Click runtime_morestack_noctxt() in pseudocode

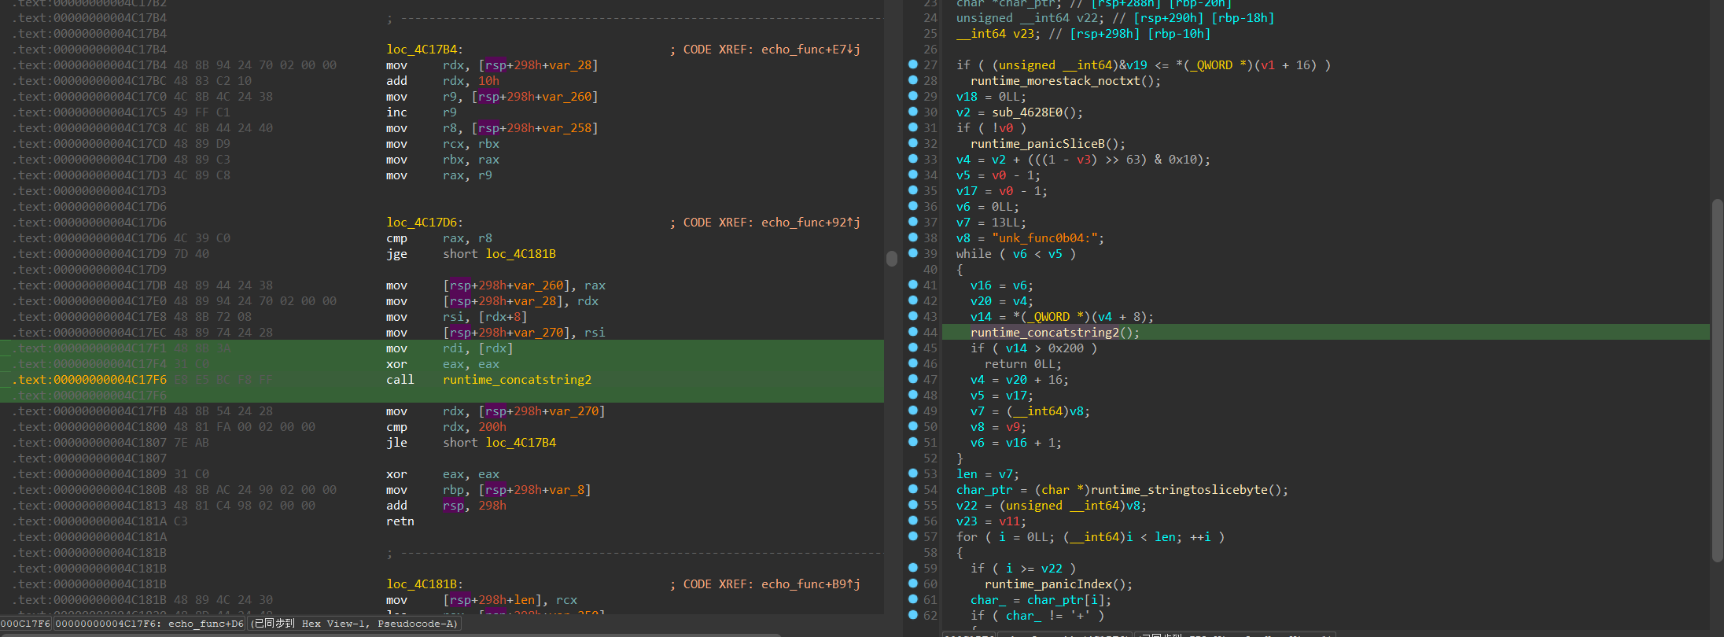(x=1065, y=81)
